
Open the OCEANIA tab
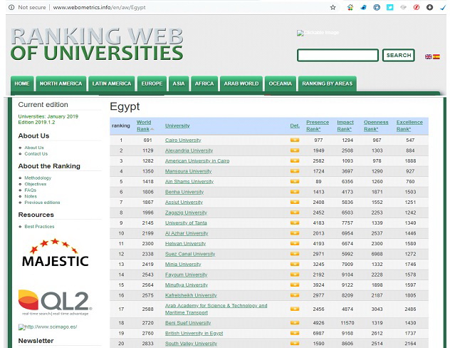[281, 83]
